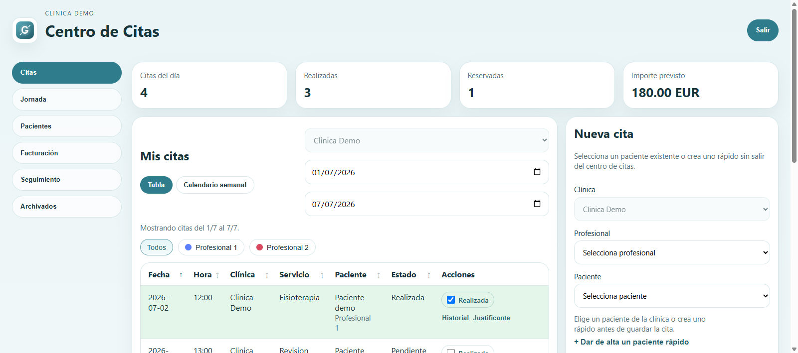Sort table by Hora column arrow
Viewport: 798px width, 353px height.
click(x=217, y=275)
